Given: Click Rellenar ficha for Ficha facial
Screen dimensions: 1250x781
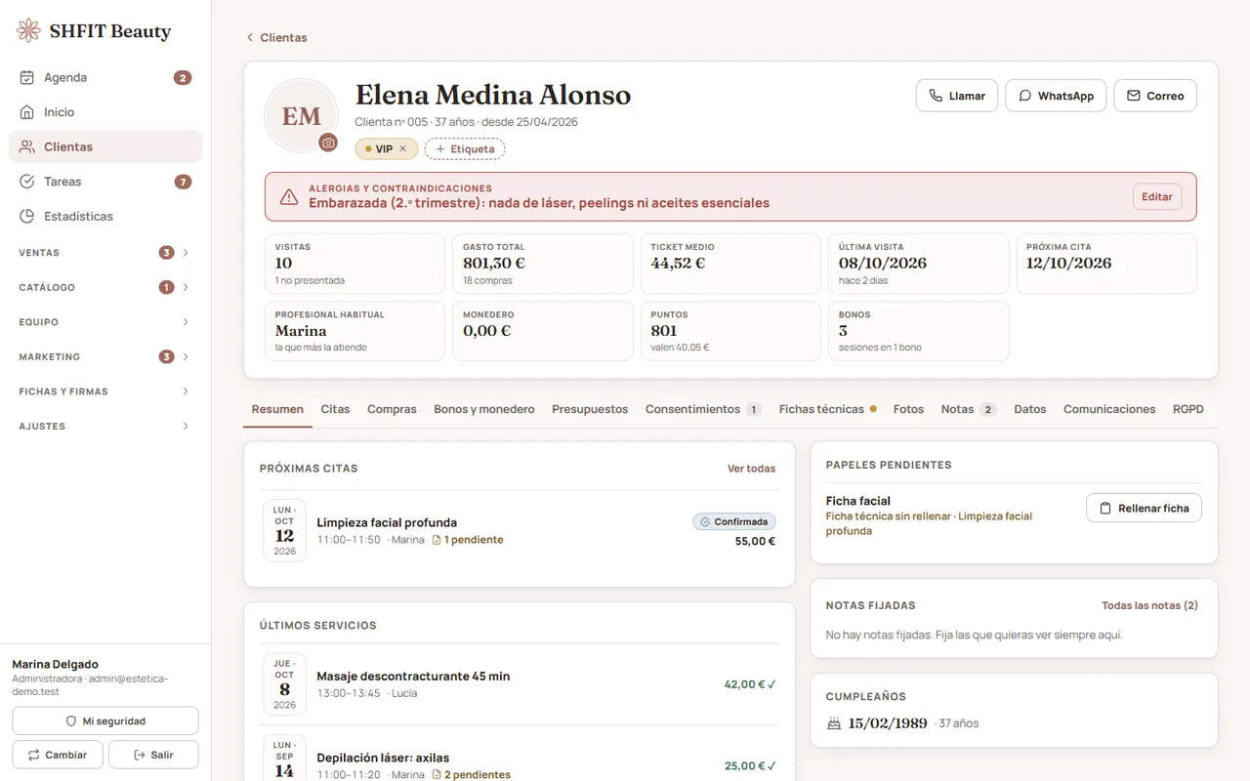Looking at the screenshot, I should pos(1144,509).
